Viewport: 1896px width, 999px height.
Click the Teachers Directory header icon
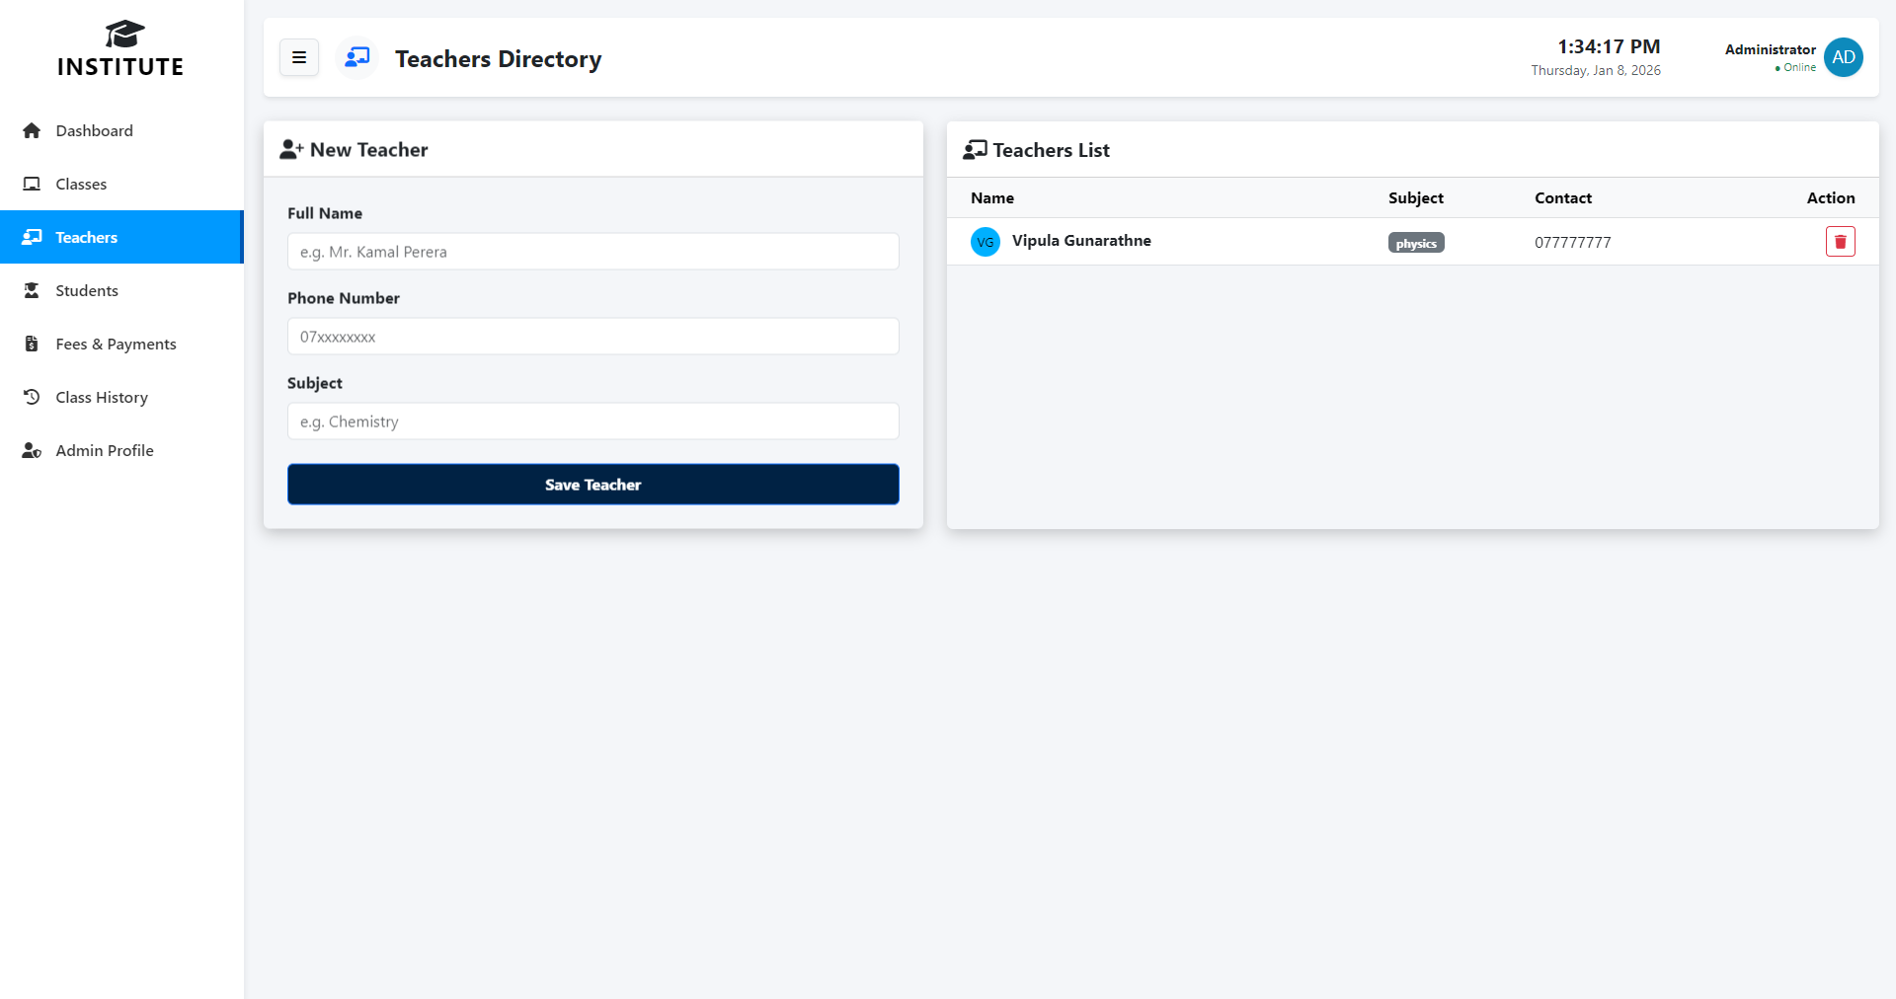click(x=357, y=58)
